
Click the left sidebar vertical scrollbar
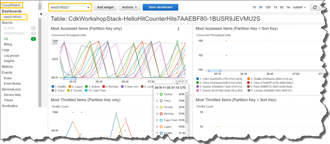(x=40, y=55)
